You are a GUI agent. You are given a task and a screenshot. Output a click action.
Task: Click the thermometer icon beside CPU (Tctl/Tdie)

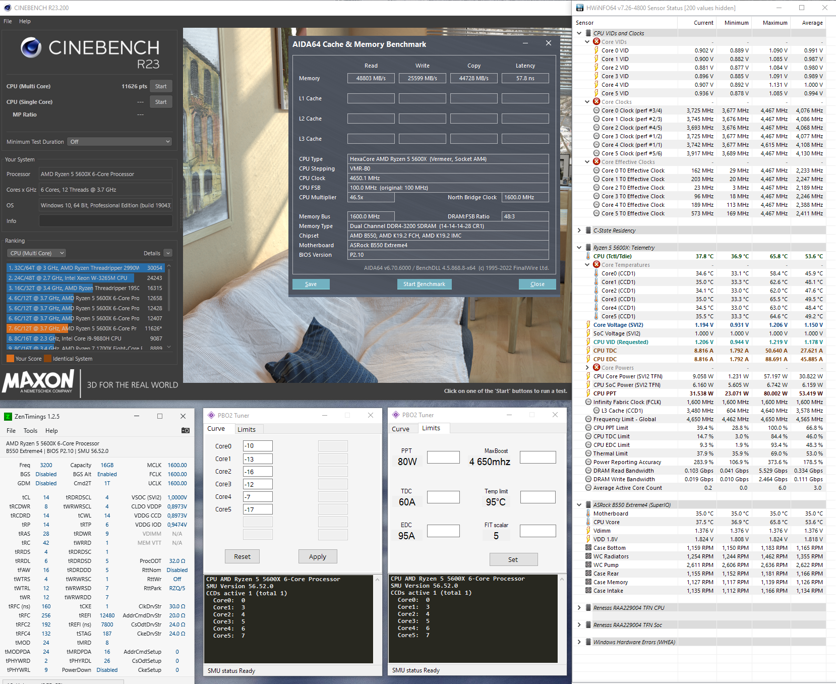(x=588, y=256)
